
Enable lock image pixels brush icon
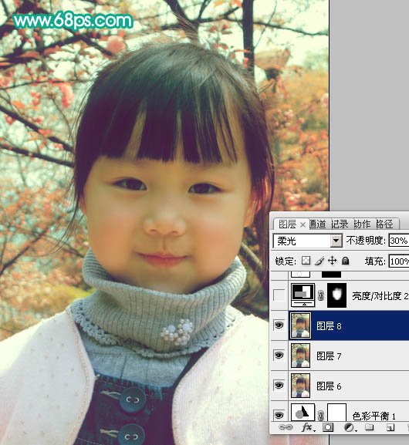319,261
